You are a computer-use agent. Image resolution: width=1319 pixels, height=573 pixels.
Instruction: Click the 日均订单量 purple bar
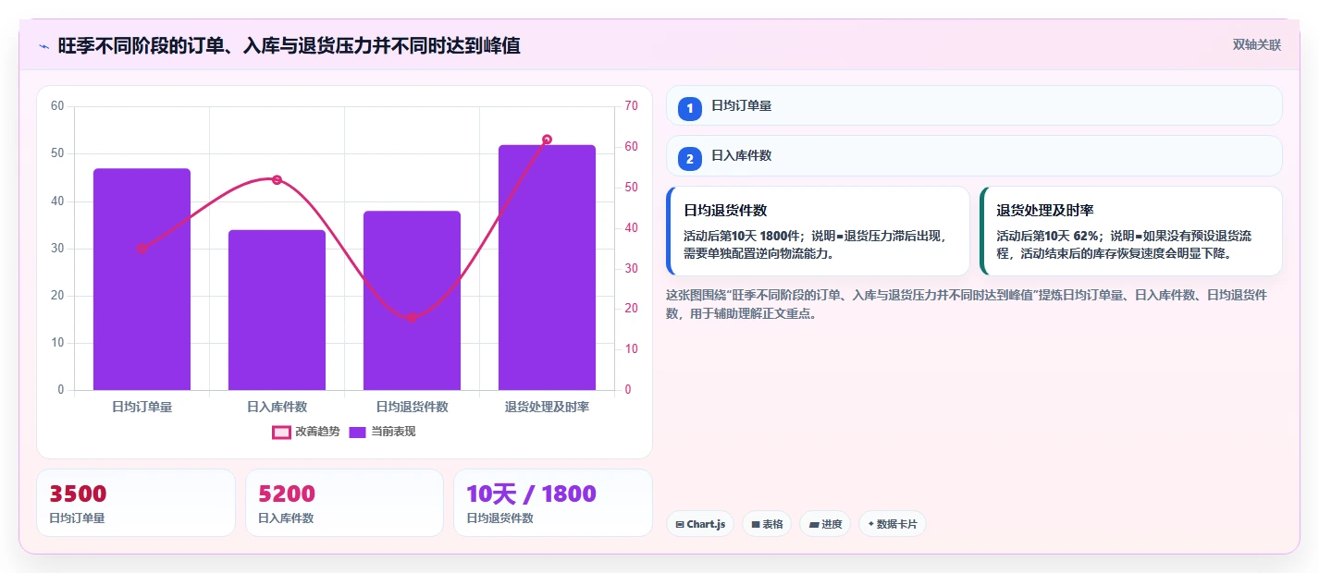142,279
